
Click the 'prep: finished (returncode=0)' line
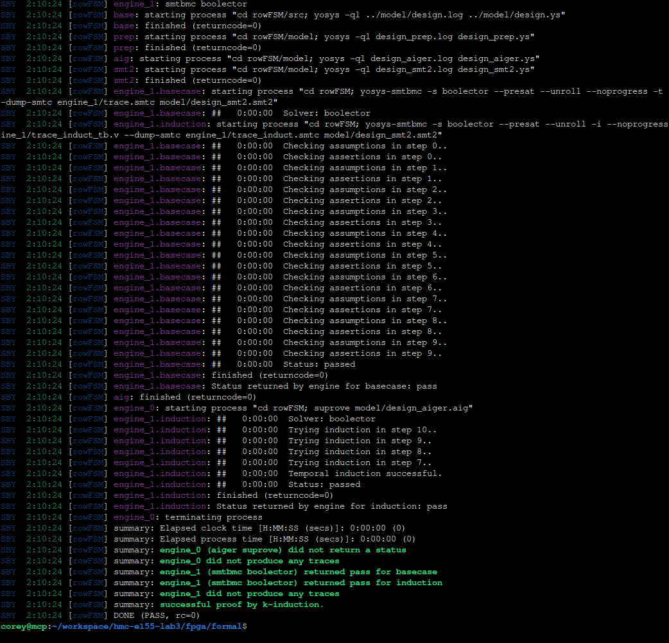pos(187,48)
